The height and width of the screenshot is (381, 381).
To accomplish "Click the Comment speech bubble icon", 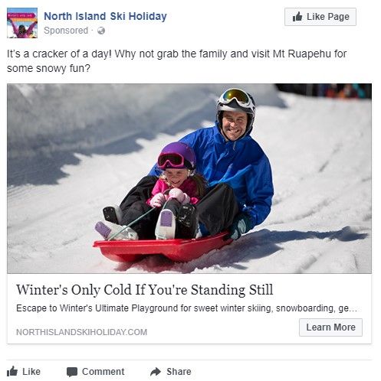I will tap(72, 372).
